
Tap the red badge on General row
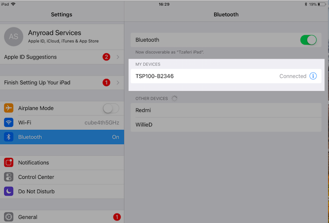117,217
